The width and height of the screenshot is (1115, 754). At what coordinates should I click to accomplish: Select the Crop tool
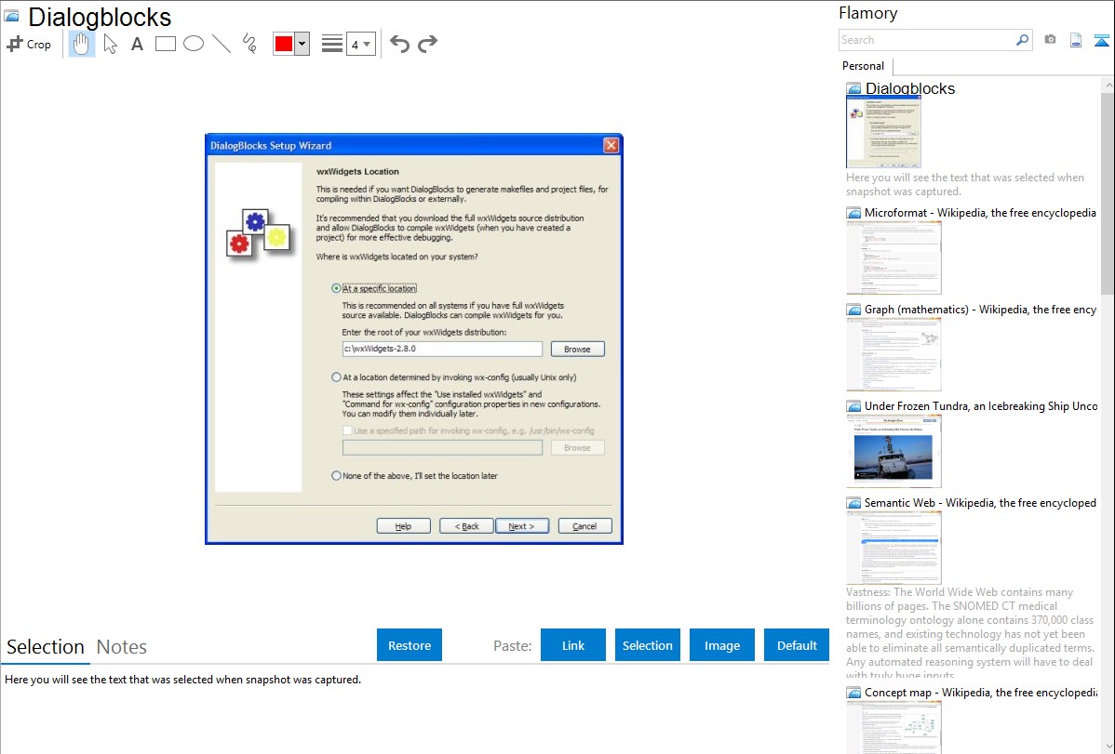pyautogui.click(x=29, y=44)
